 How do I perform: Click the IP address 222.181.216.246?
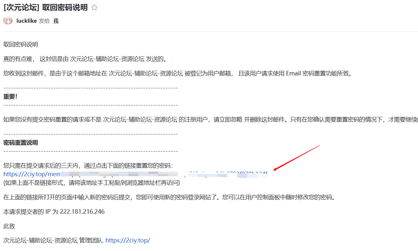point(82,212)
